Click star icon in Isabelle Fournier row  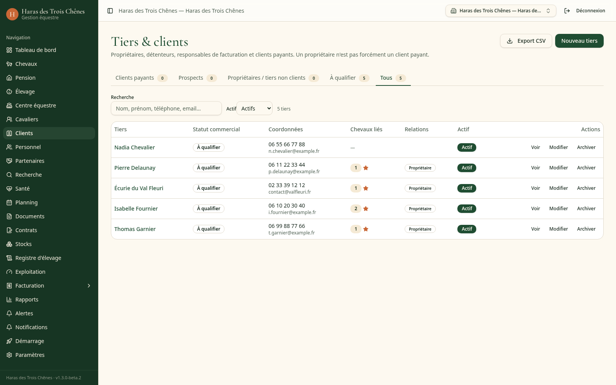point(366,209)
